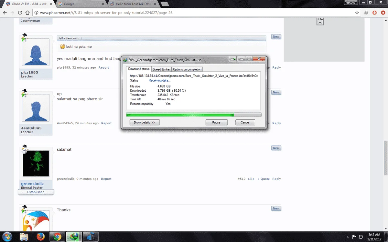Close the Google tab
Screen dimensions: 388x242
103,4
